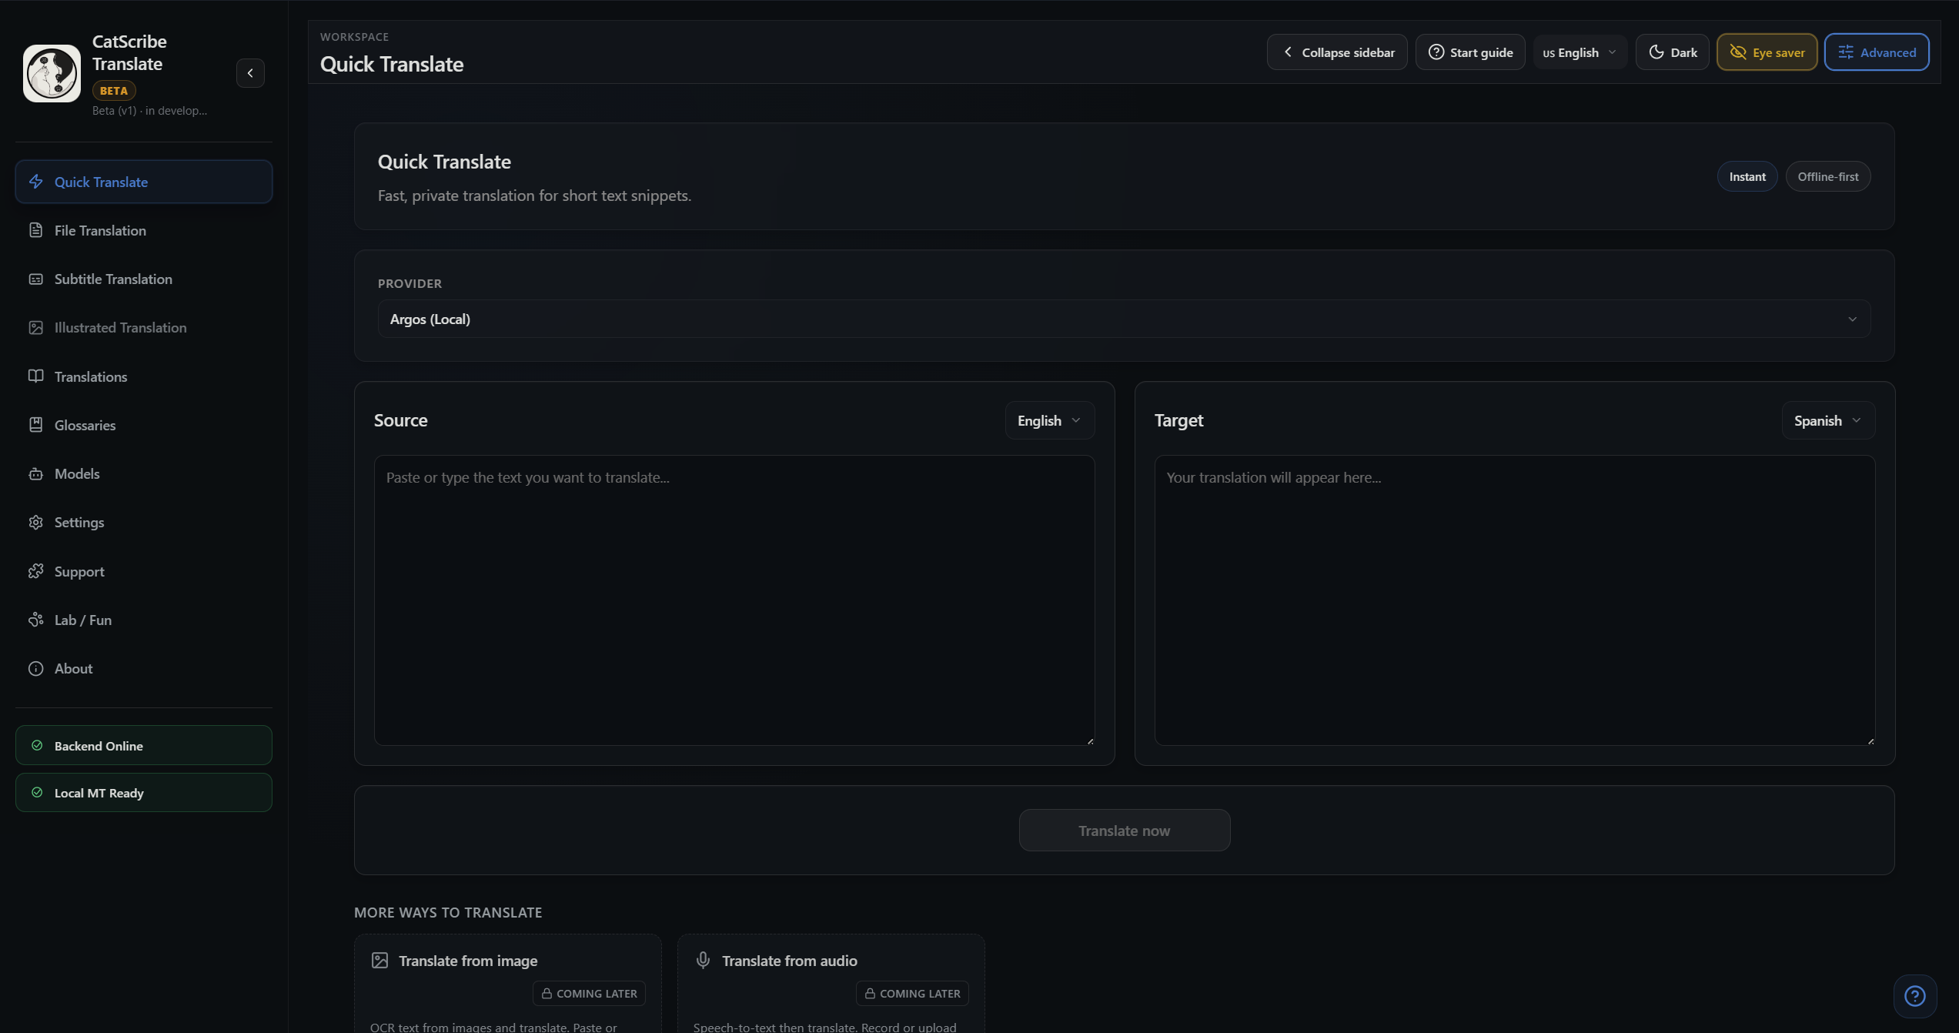Open the Target language Spanish dropdown
Image resolution: width=1959 pixels, height=1033 pixels.
click(x=1827, y=420)
